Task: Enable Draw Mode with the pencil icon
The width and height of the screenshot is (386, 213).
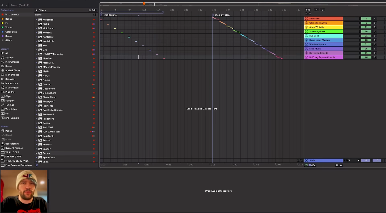Action: [x=316, y=10]
